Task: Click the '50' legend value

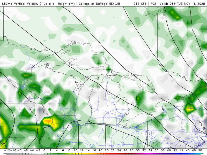Action: (x=200, y=150)
